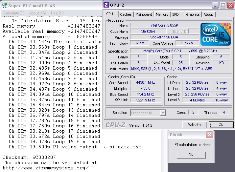Click the Allocated memory 8388648 line

point(50,36)
